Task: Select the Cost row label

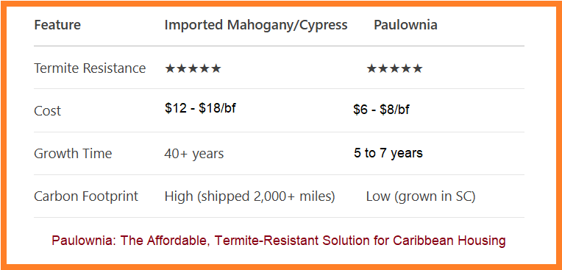Action: pyautogui.click(x=47, y=111)
